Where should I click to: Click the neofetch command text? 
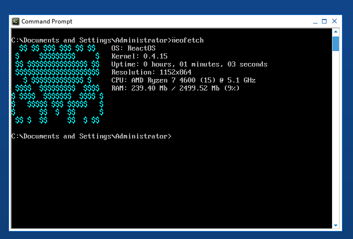(187, 40)
